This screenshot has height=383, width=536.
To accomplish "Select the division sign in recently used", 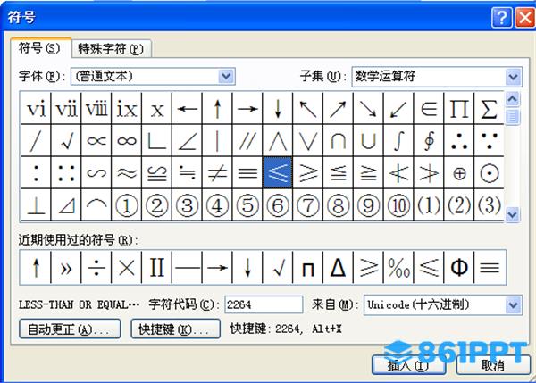I will [96, 267].
